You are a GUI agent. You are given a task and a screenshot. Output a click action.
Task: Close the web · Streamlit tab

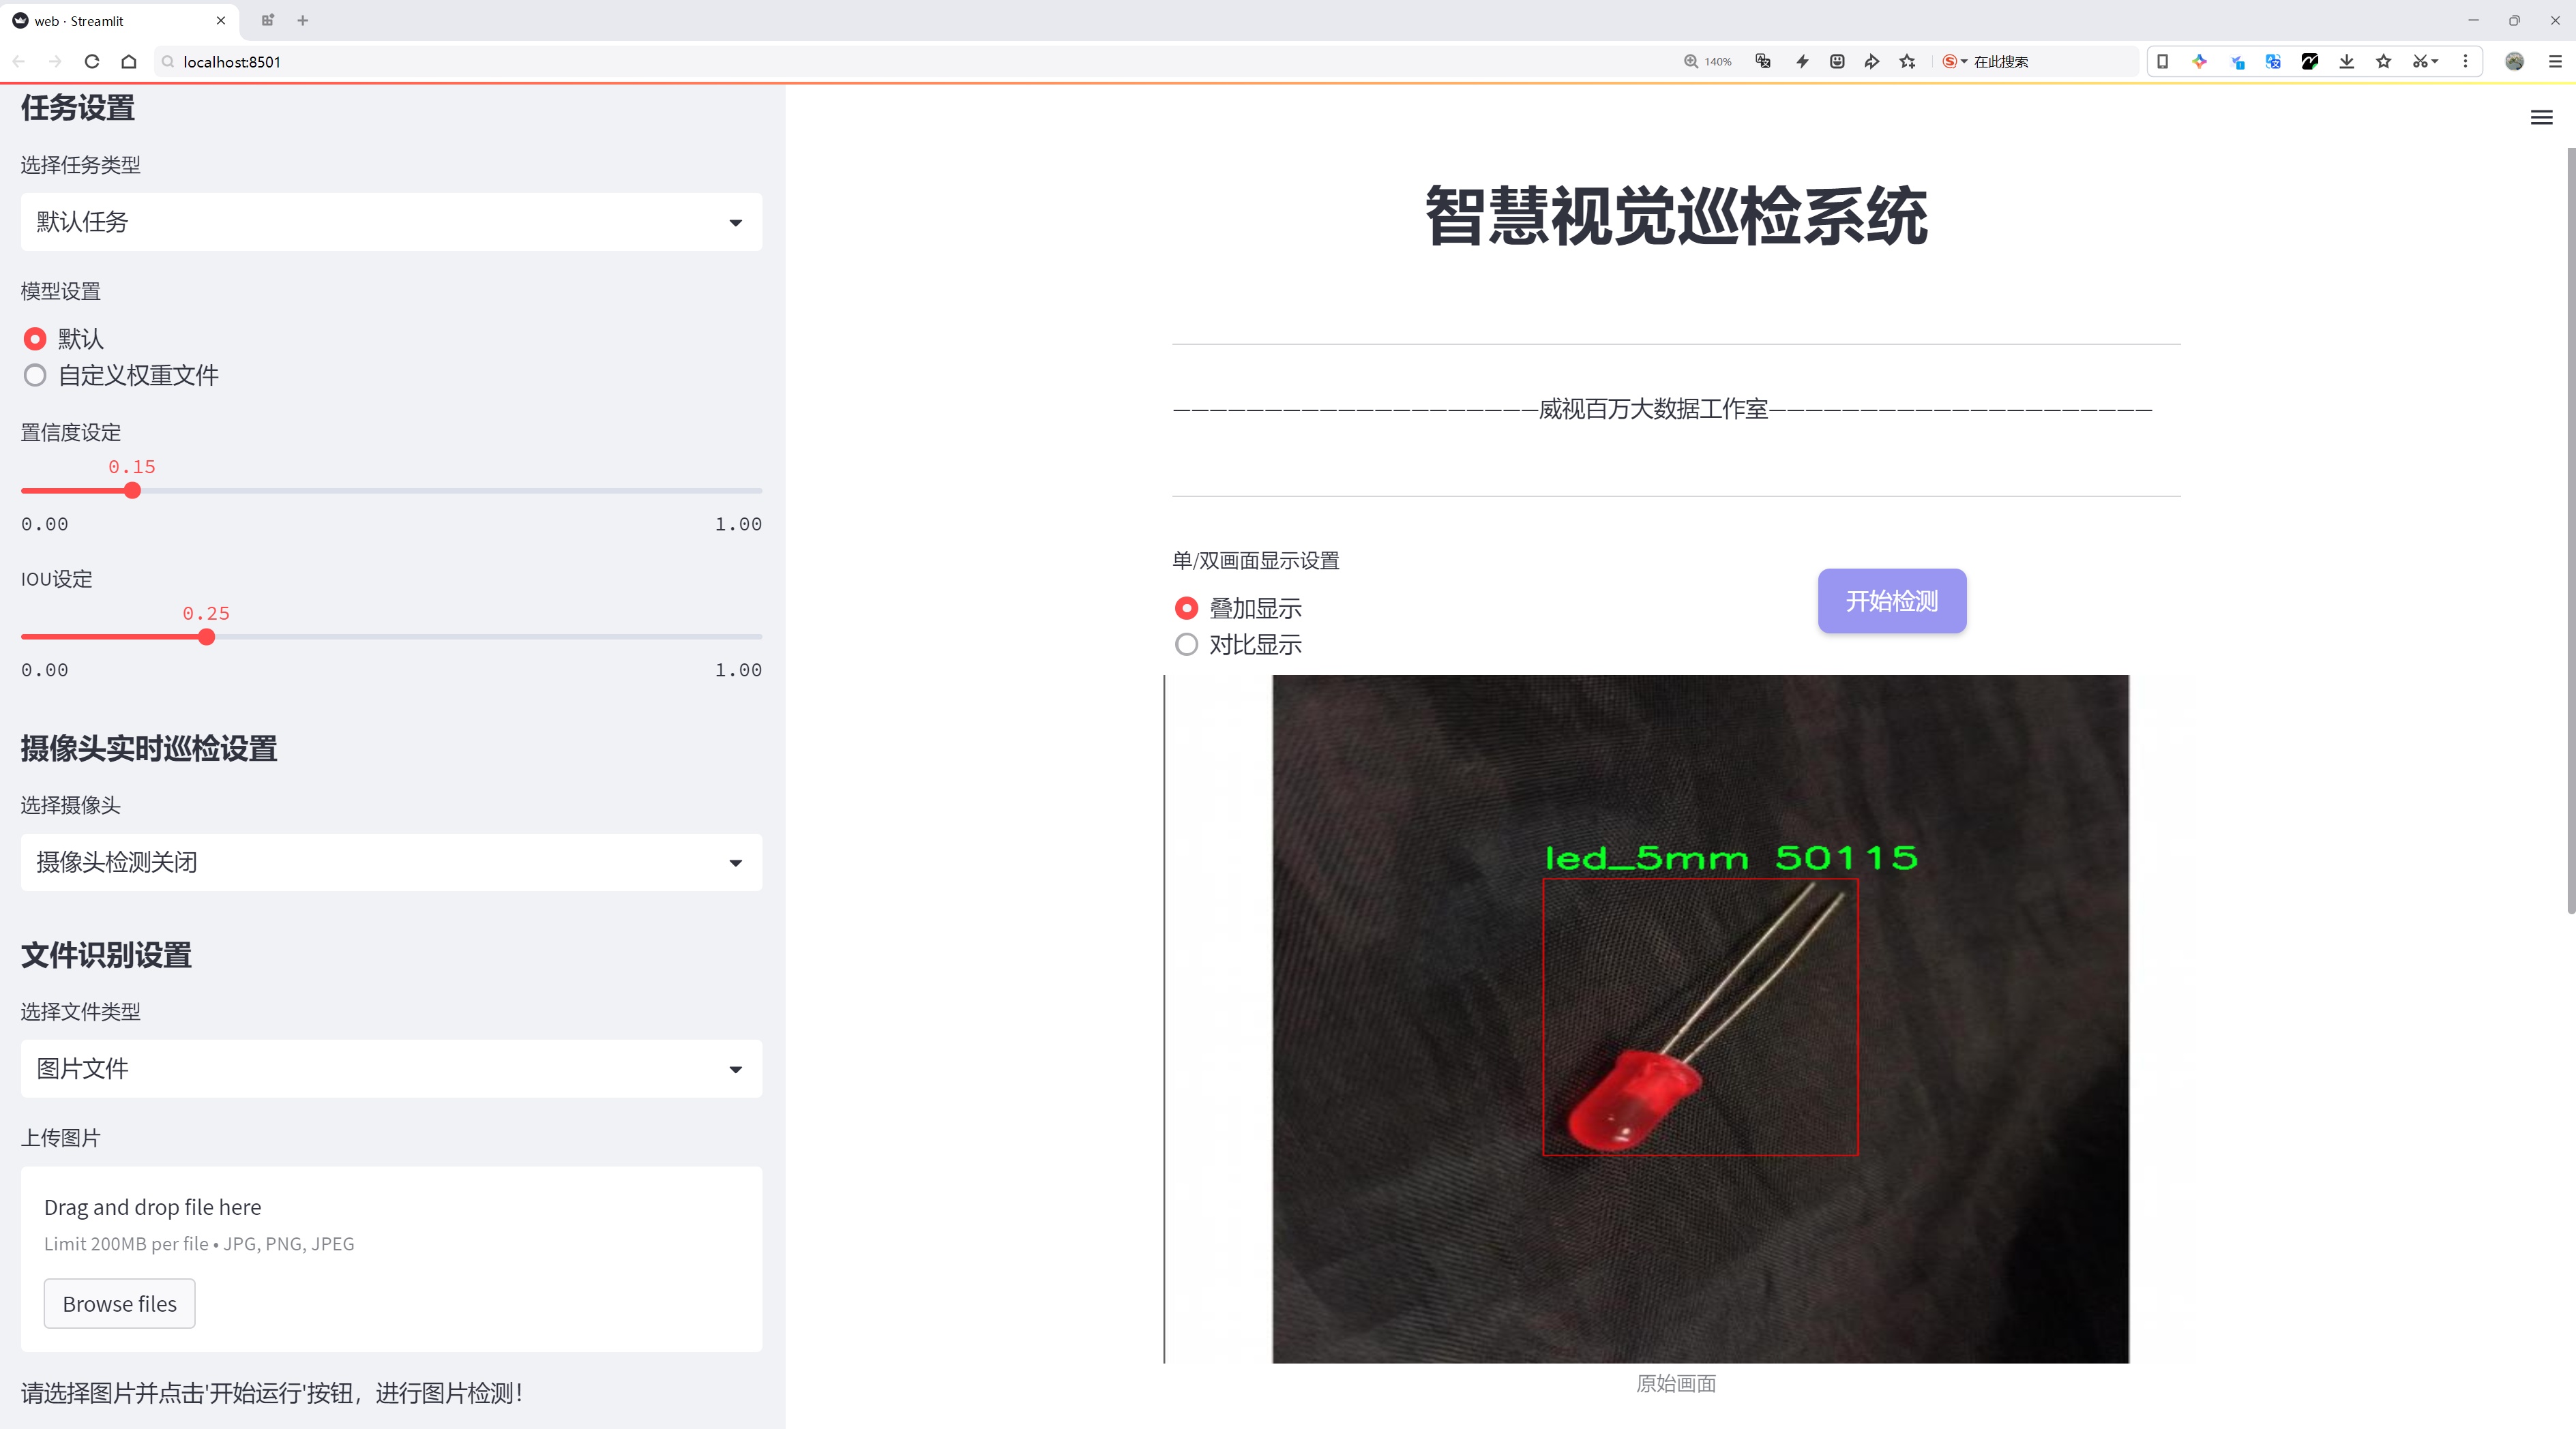pyautogui.click(x=221, y=20)
